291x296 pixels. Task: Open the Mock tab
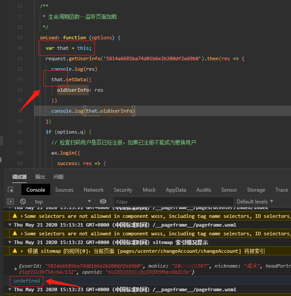(x=149, y=190)
